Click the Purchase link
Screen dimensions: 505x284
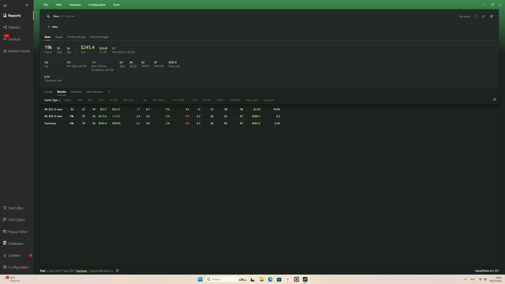[x=81, y=271]
